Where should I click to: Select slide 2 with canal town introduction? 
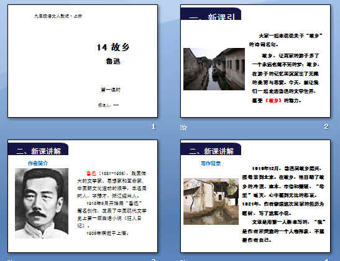255,61
